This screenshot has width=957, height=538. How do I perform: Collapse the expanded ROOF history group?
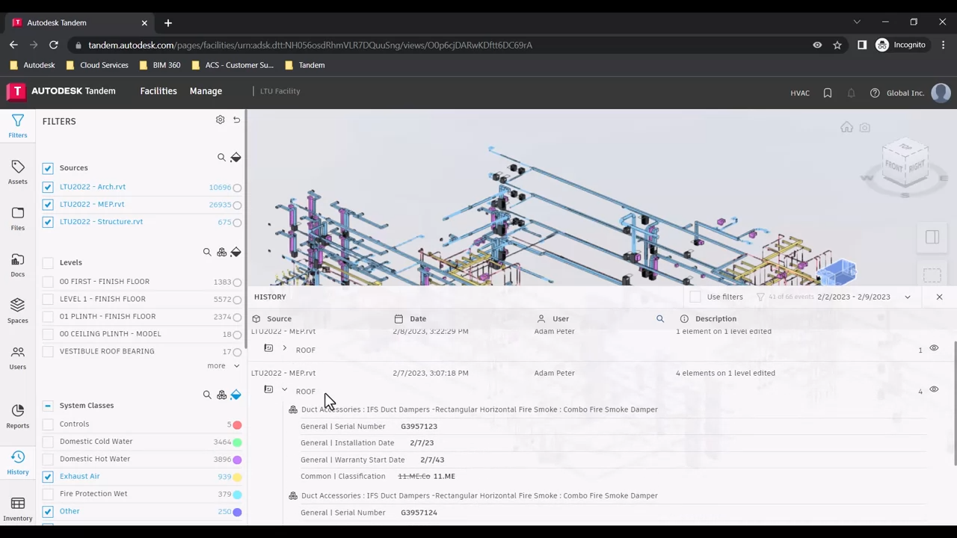click(284, 391)
